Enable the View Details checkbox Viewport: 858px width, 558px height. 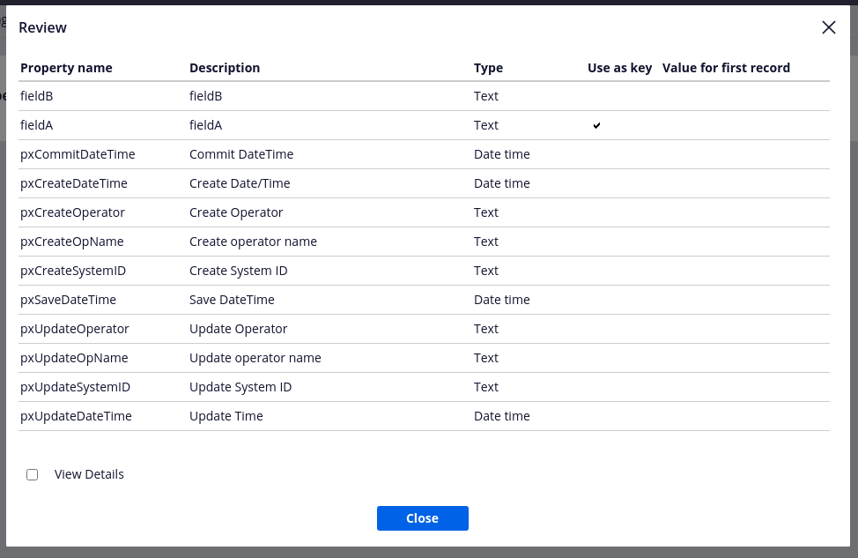tap(33, 474)
